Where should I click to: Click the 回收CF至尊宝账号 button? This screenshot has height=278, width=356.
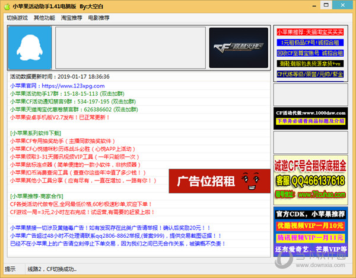[x=313, y=53]
